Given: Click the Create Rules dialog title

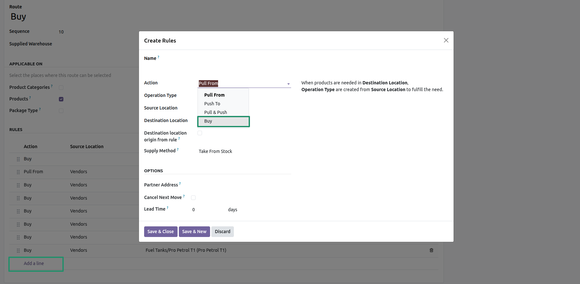Looking at the screenshot, I should coord(160,41).
